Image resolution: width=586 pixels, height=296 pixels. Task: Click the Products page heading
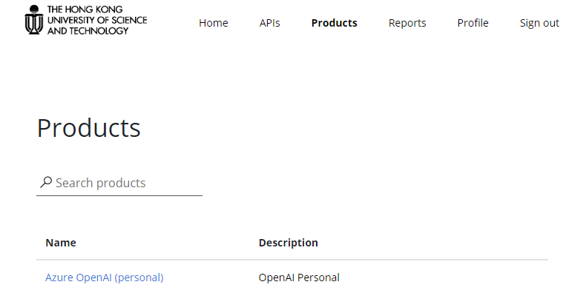[88, 128]
